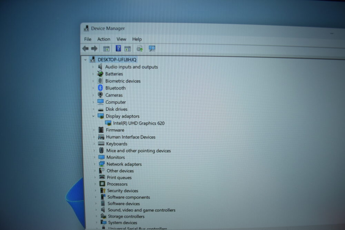
Task: Click the Show/Hide Console Tree toolbar icon
Action: tap(106, 49)
